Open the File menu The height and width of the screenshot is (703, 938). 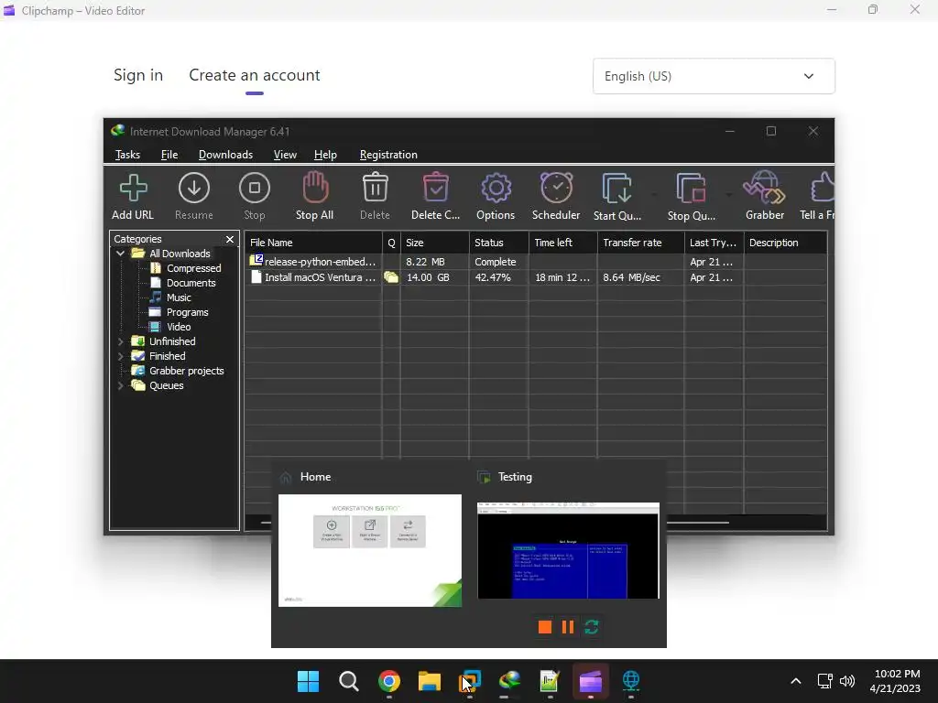click(x=169, y=155)
